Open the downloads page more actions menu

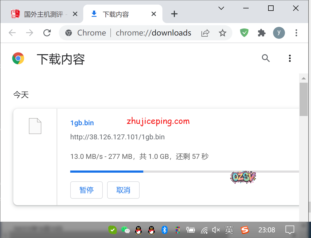point(290,58)
